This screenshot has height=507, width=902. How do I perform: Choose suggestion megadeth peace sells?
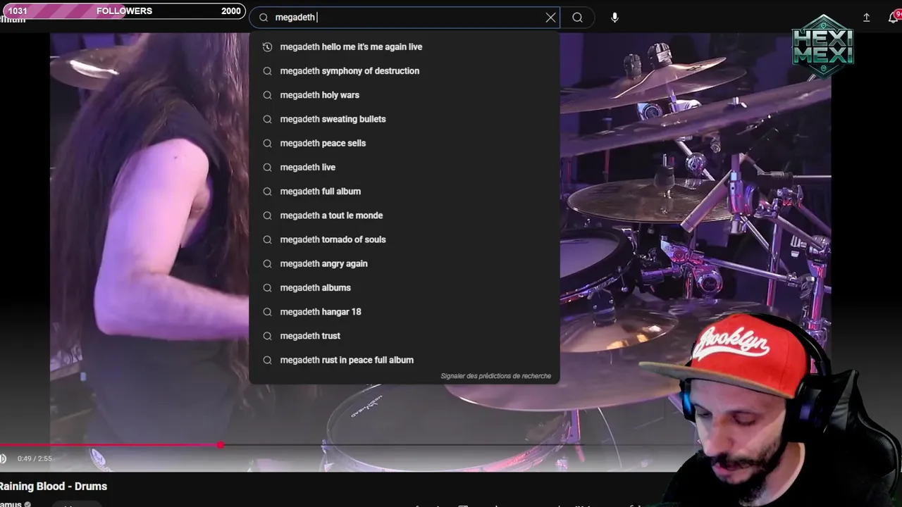click(x=404, y=143)
